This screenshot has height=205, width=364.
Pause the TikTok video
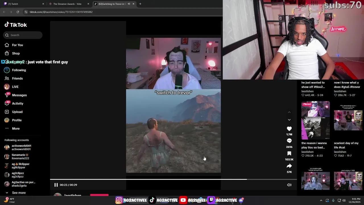pos(56,185)
